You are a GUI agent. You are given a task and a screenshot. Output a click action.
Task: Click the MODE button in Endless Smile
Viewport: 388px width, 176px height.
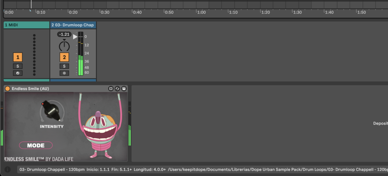[x=36, y=145]
